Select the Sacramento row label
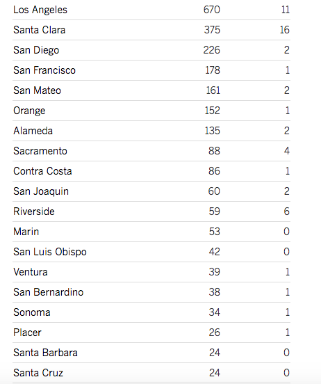Image resolution: width=321 pixels, height=384 pixels. tap(40, 151)
